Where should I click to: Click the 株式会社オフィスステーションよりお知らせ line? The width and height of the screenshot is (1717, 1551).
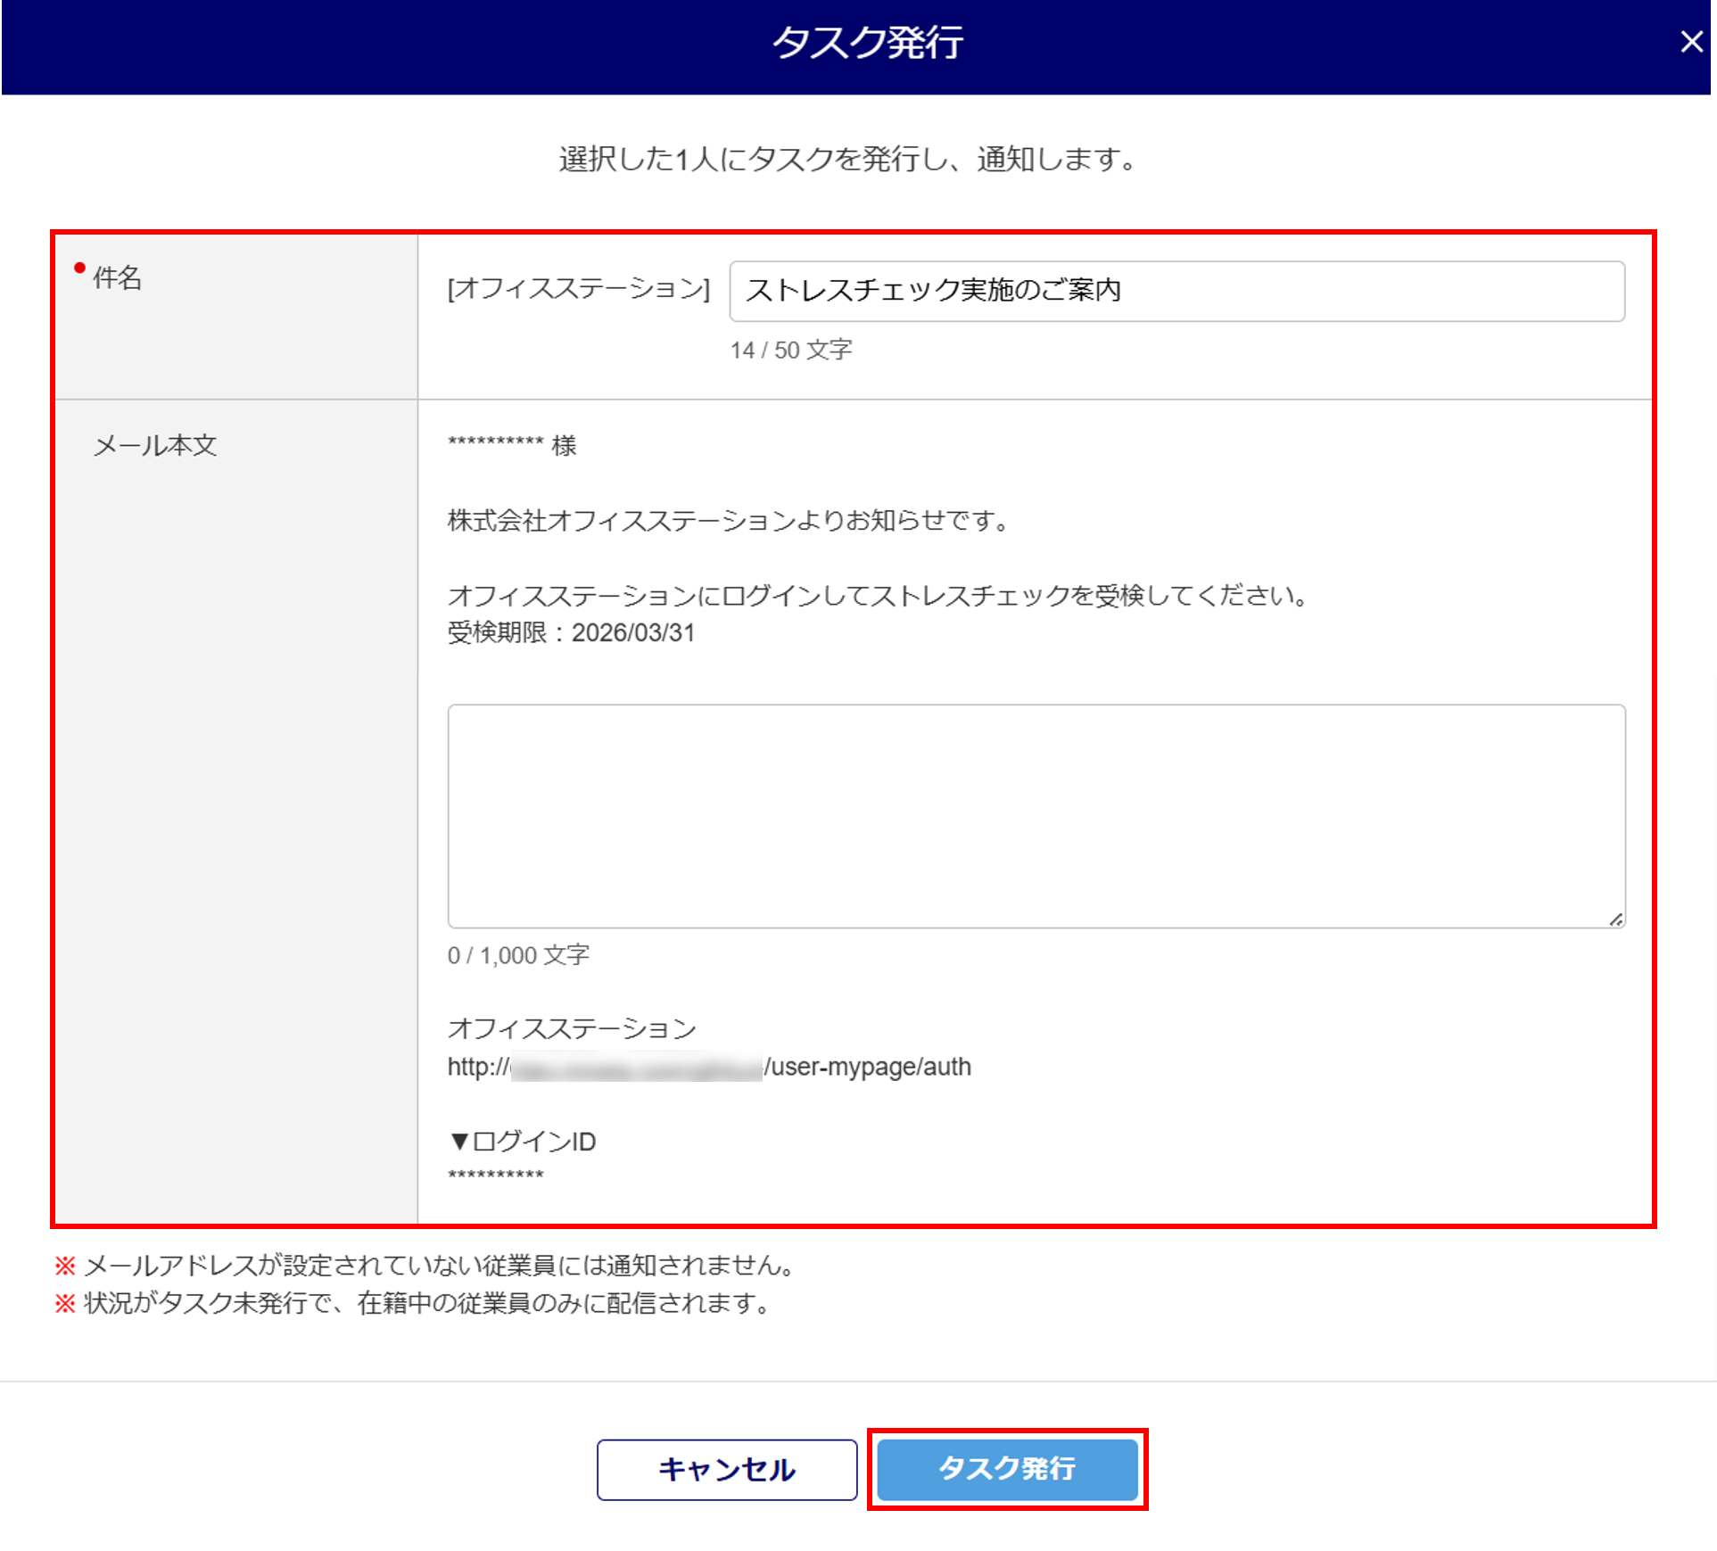pos(728,520)
